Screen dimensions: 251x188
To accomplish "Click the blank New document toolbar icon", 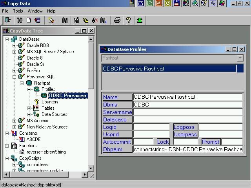I will (x=29, y=20).
